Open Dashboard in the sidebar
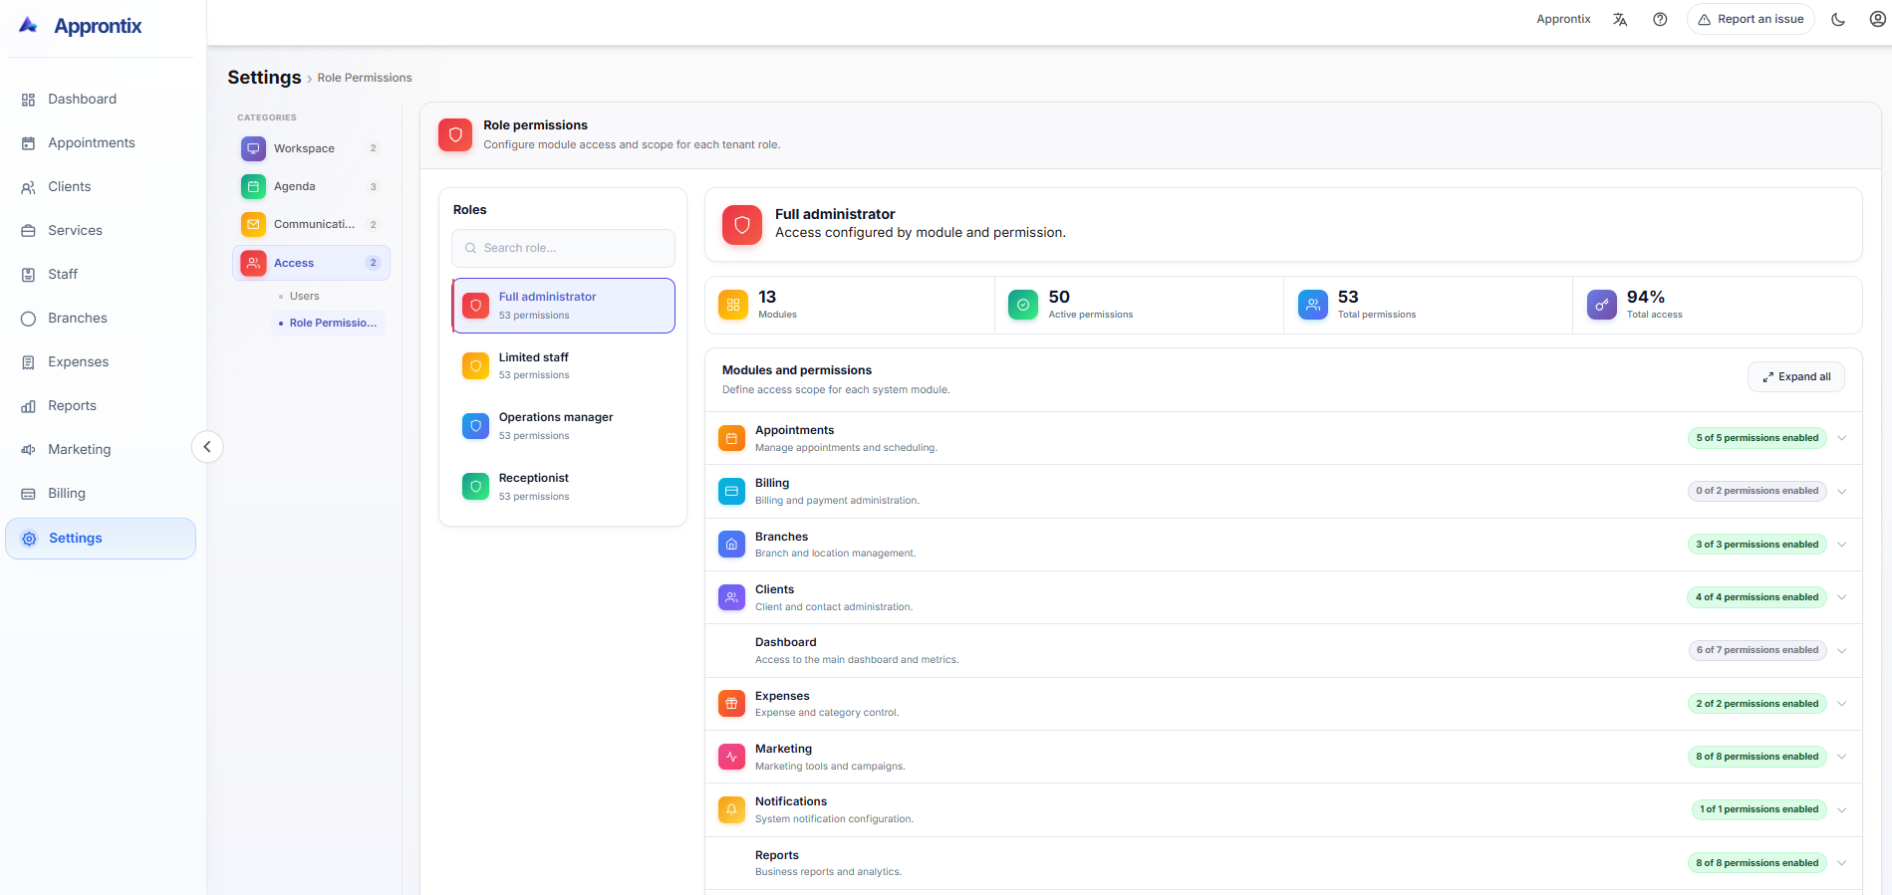The image size is (1892, 895). (x=101, y=99)
